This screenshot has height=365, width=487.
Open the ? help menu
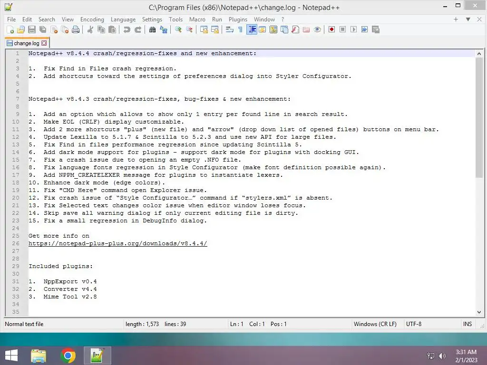282,19
